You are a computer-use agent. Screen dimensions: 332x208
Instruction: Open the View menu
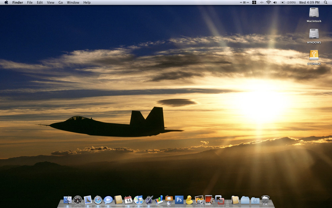coord(50,3)
